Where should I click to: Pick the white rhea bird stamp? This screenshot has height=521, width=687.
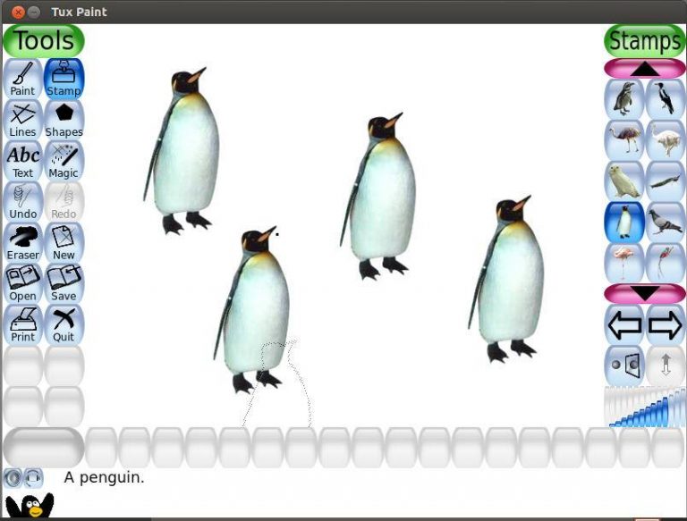click(x=666, y=140)
